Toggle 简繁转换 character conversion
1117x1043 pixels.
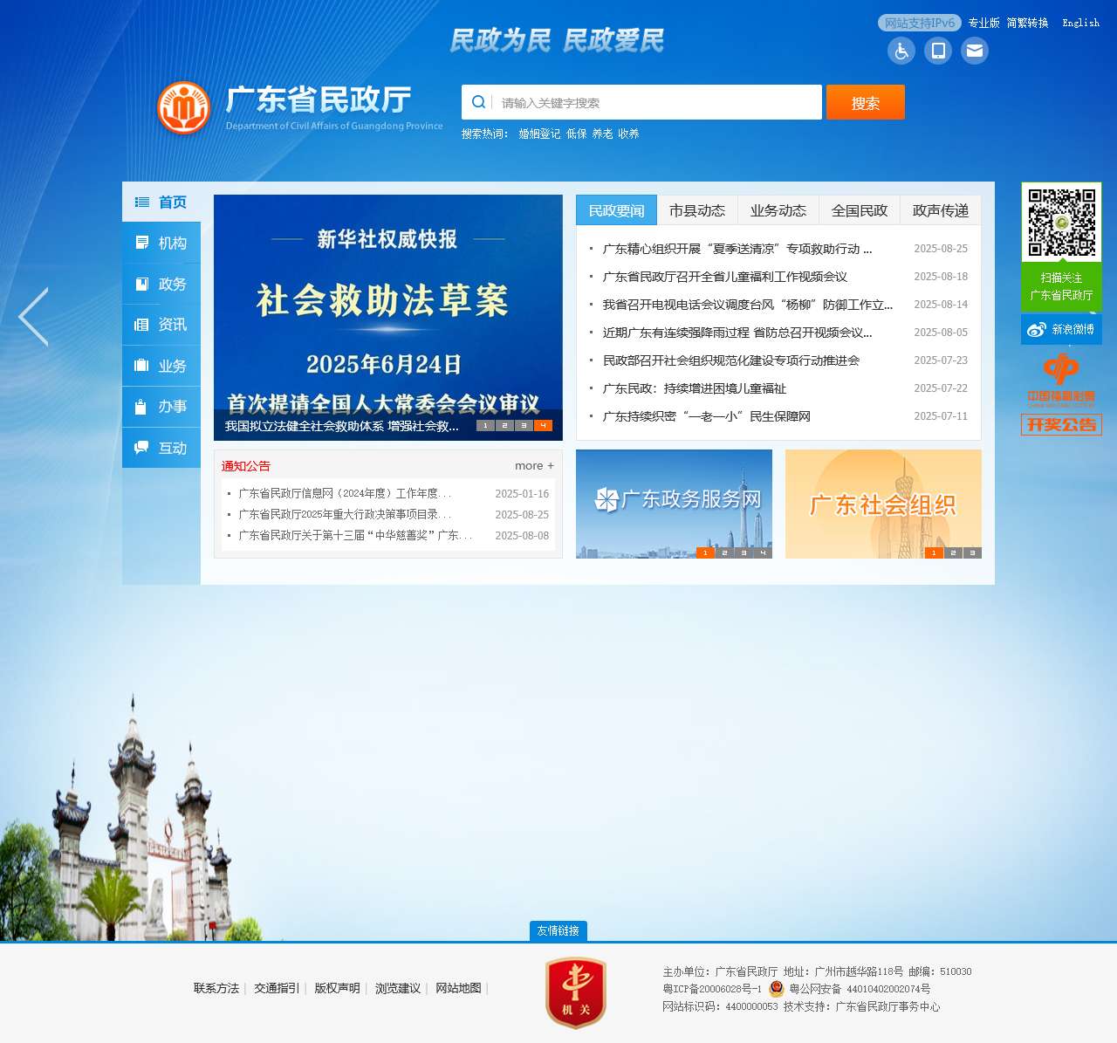coord(1028,23)
